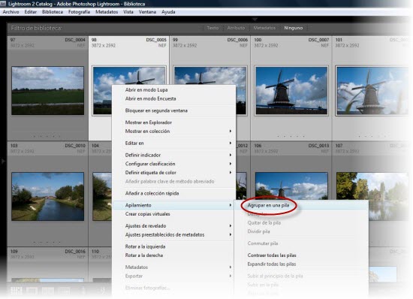This screenshot has height=299, width=413.
Task: Select Agrupar en una pila
Action: [268, 205]
